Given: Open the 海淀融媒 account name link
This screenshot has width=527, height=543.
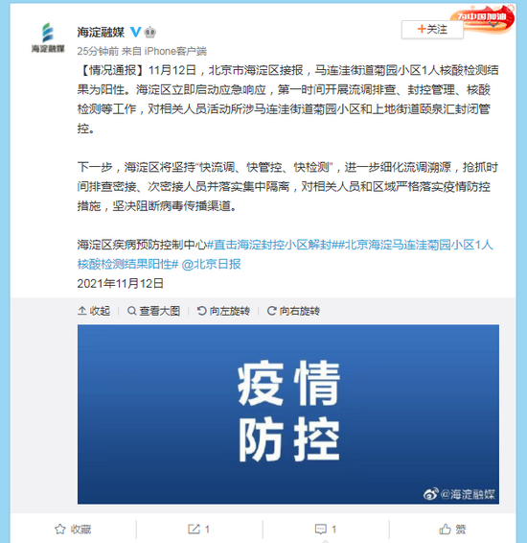Looking at the screenshot, I should pos(101,33).
